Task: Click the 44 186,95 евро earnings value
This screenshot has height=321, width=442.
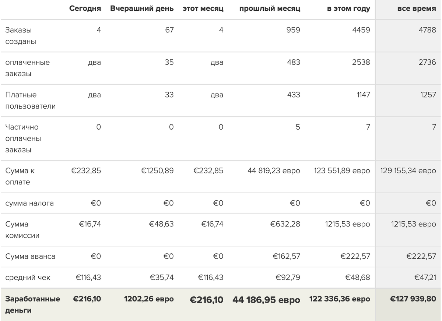Action: point(266,300)
